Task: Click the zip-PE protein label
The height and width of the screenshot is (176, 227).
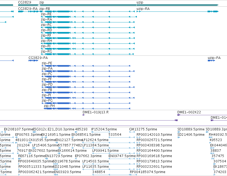Action: point(47,63)
